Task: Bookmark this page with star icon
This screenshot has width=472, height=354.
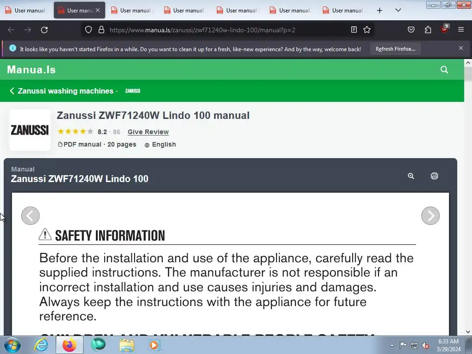Action: click(366, 29)
